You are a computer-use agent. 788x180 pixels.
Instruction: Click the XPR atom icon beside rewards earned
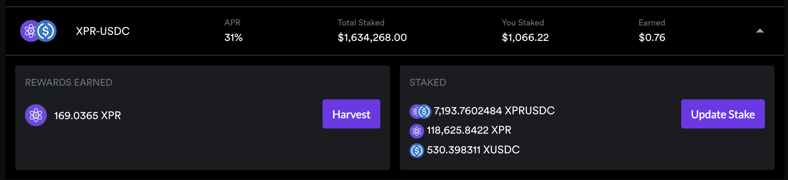pos(36,115)
